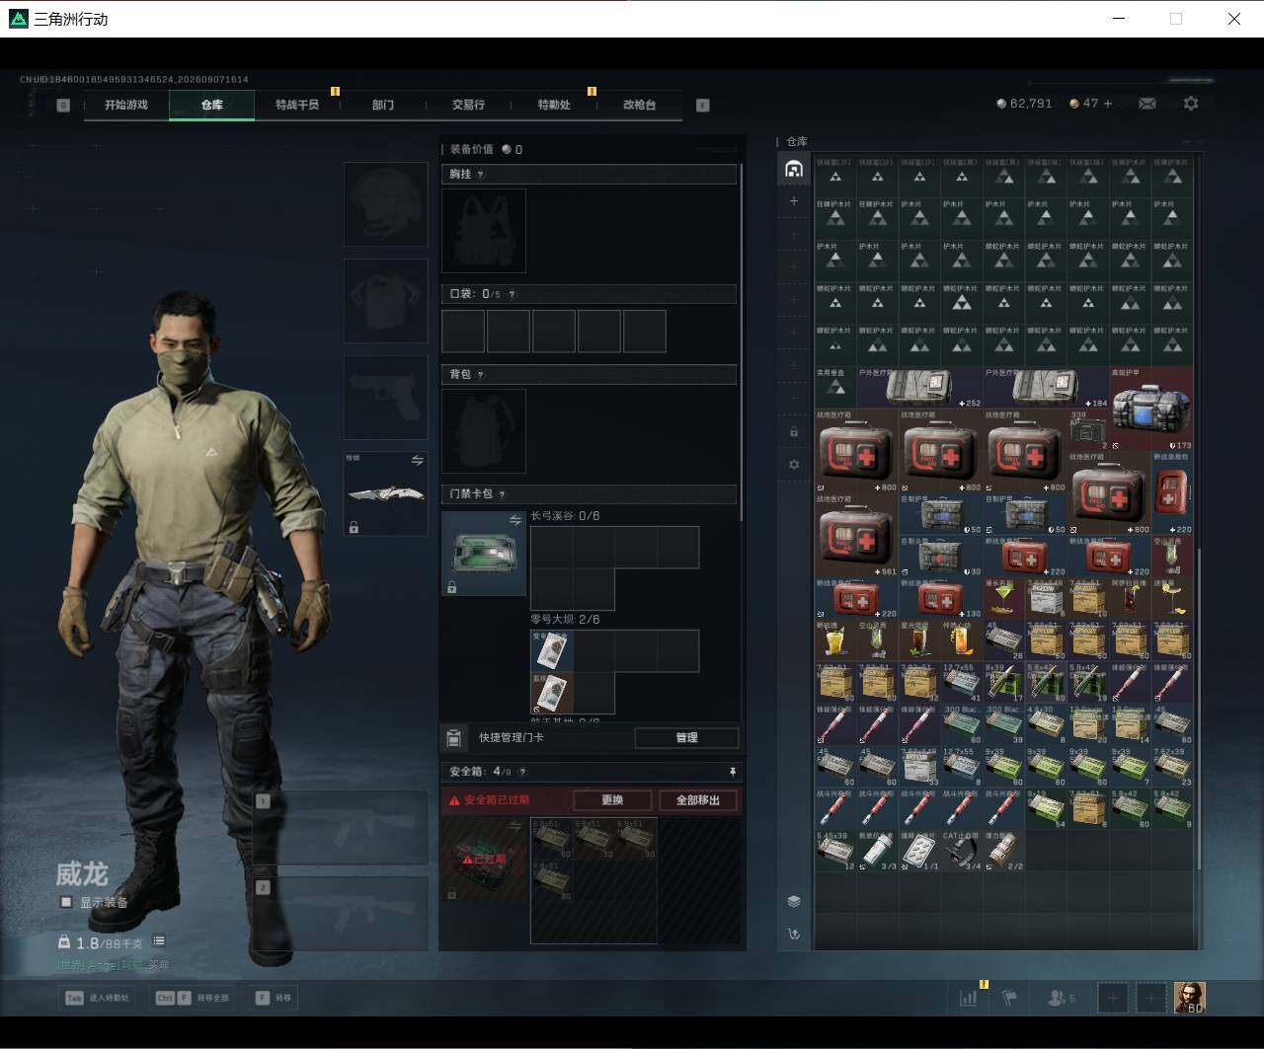The width and height of the screenshot is (1264, 1049).
Task: Click the help icon beside 口袋
Action: pos(511,294)
